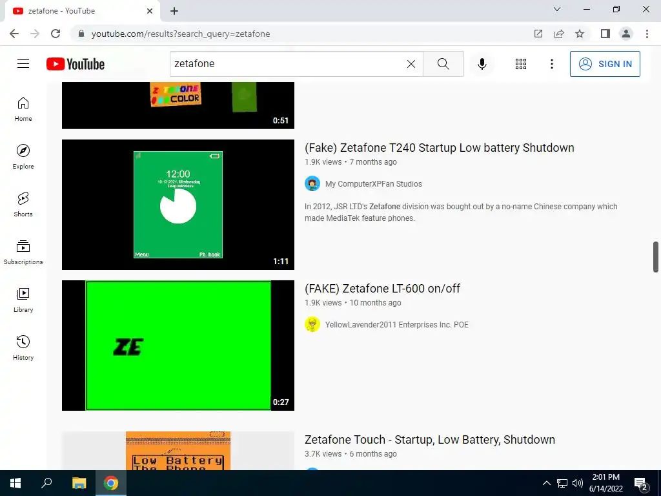Bookmark this page with the star
The width and height of the screenshot is (661, 496).
580,34
